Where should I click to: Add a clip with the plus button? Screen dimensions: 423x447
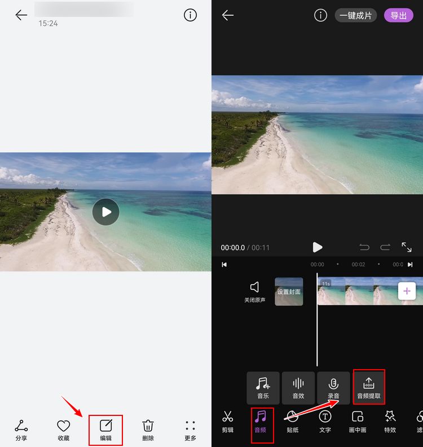(x=407, y=291)
